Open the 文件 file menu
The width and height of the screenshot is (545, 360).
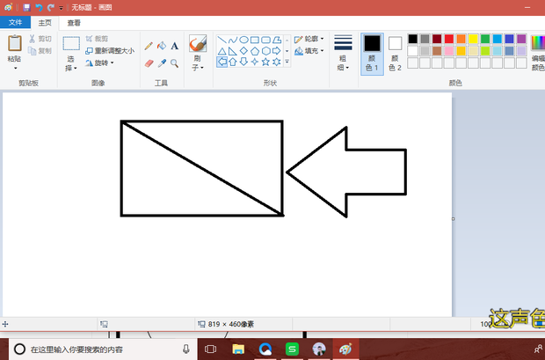[x=16, y=23]
